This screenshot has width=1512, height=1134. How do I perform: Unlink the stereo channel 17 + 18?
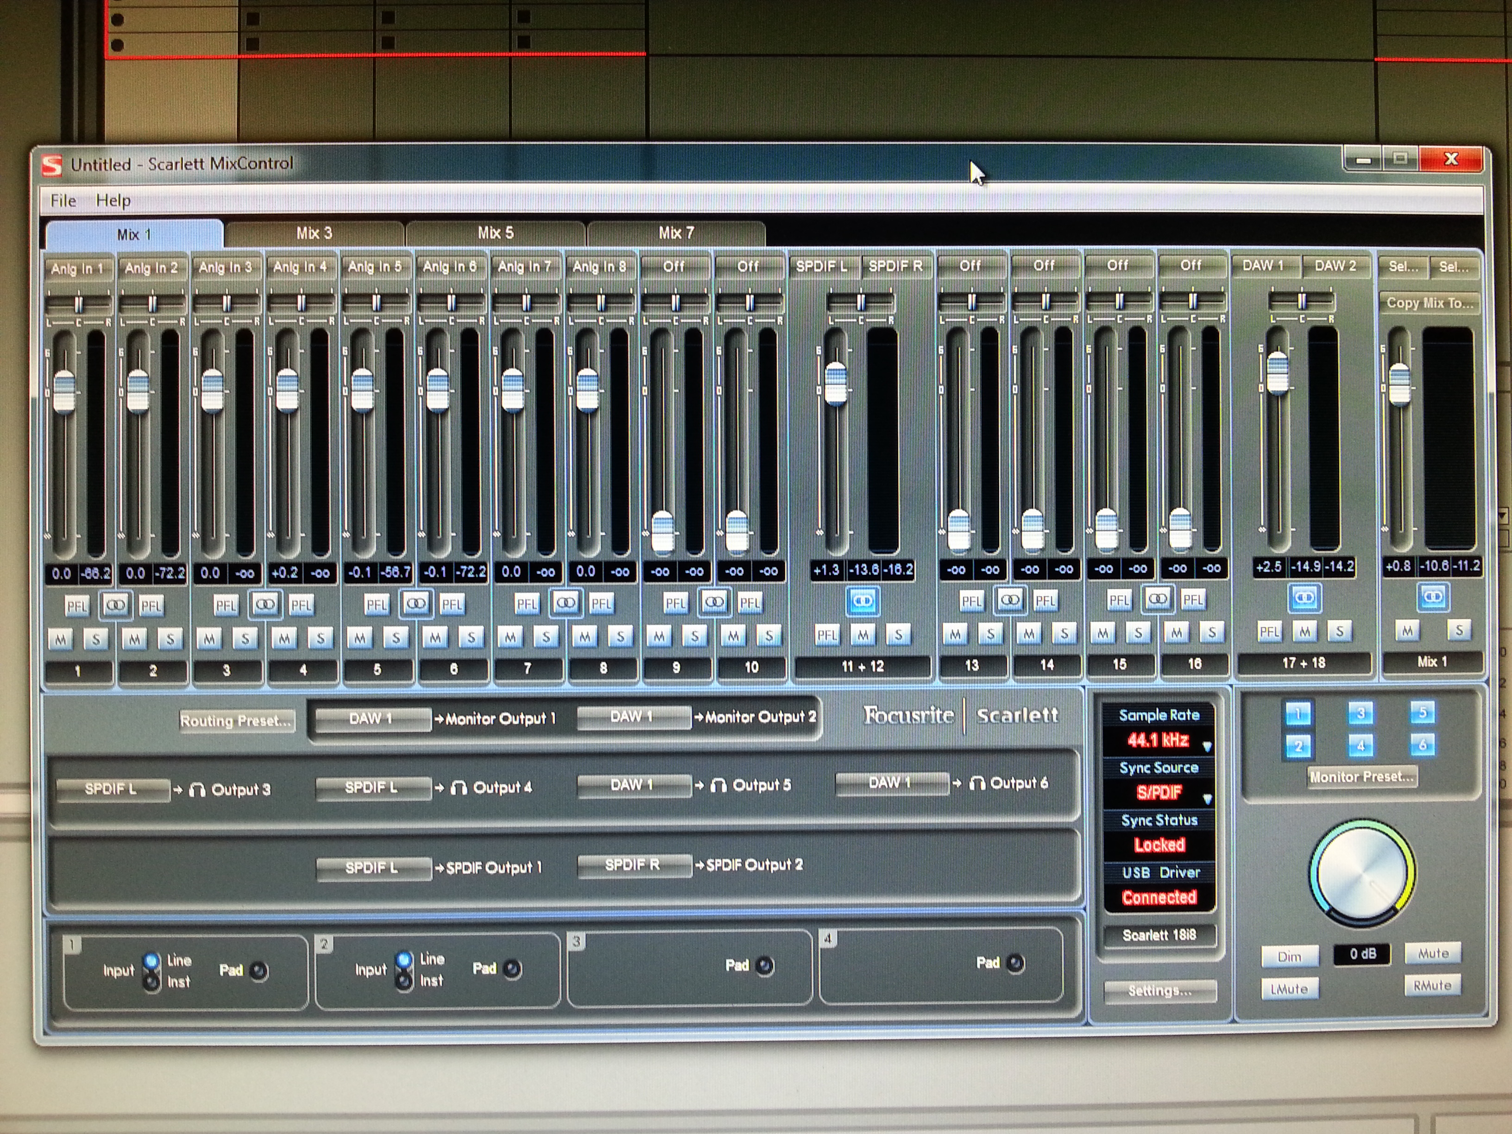[1304, 598]
